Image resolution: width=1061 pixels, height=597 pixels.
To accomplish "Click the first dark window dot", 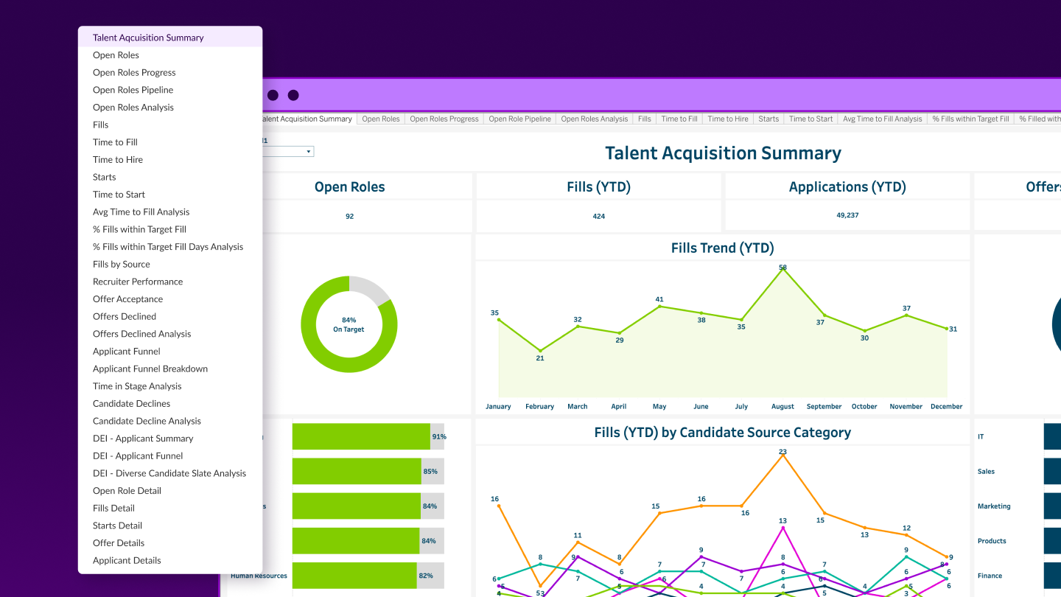I will point(273,95).
